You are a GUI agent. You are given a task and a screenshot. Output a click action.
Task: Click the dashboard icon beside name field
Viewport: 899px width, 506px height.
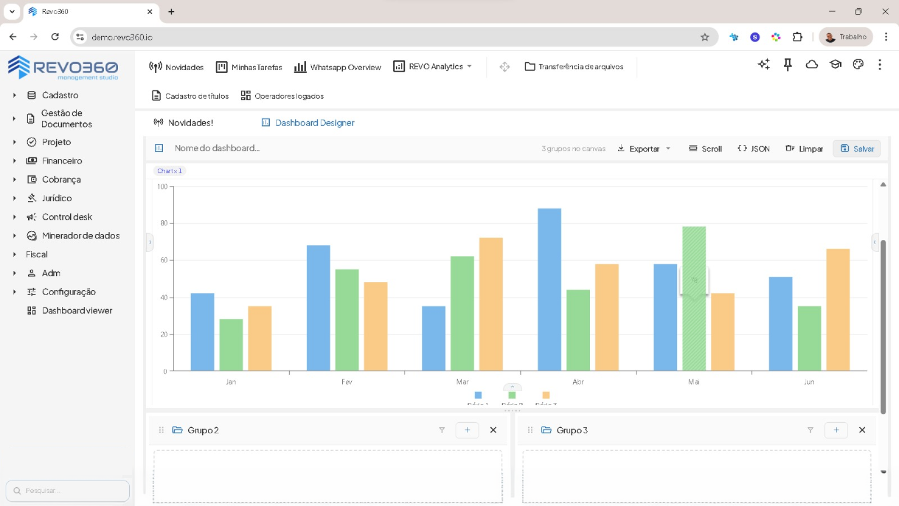[159, 149]
